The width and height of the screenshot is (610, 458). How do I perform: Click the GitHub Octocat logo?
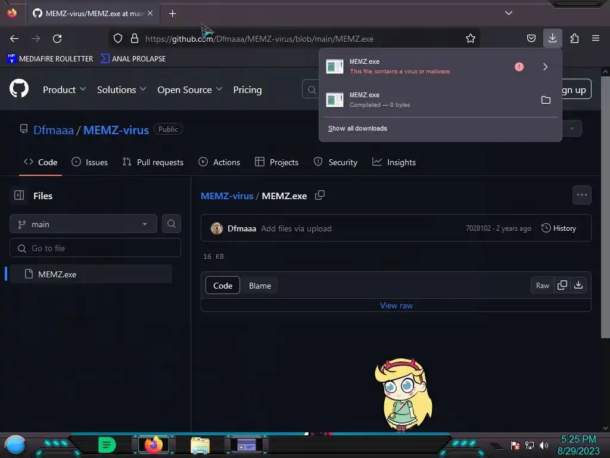[x=19, y=88]
